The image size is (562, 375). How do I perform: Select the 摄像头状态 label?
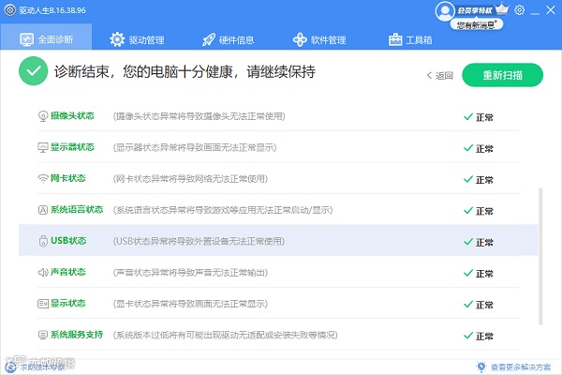tap(72, 115)
